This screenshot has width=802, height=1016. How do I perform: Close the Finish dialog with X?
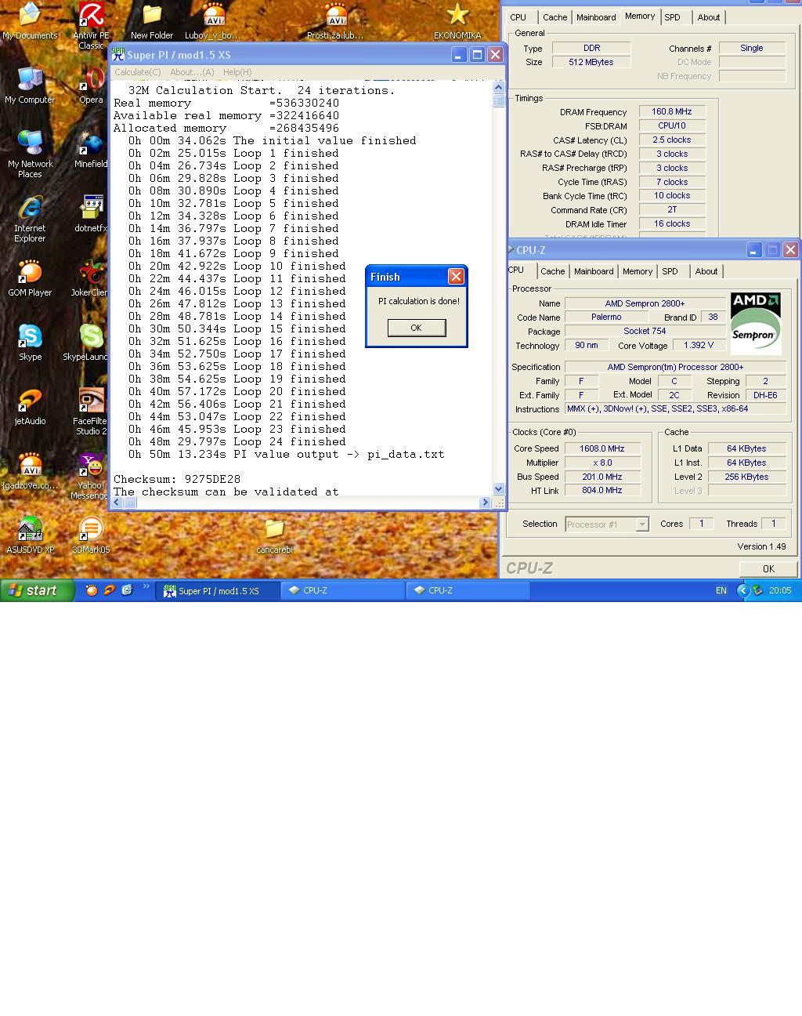click(456, 277)
